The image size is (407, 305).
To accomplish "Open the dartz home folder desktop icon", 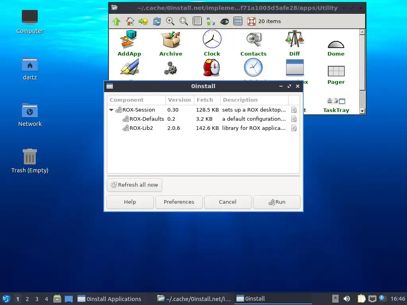I will click(x=30, y=68).
